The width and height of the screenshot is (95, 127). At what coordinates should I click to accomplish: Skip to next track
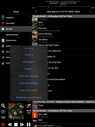22,125
